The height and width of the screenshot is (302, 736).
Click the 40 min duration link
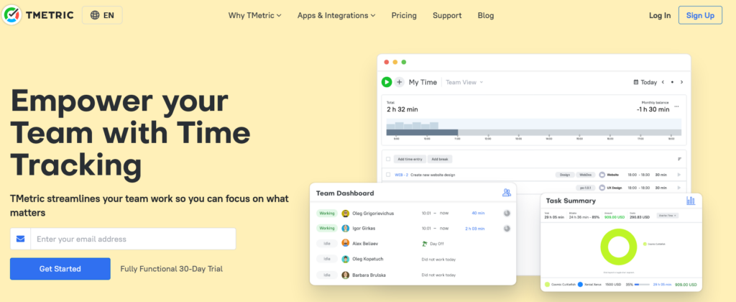[x=478, y=214]
